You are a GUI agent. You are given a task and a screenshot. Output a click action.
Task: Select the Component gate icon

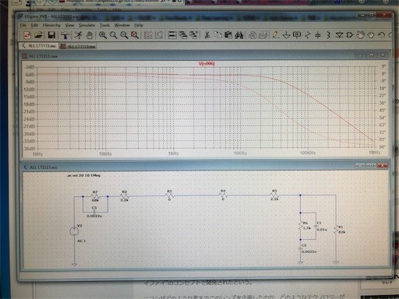point(349,35)
